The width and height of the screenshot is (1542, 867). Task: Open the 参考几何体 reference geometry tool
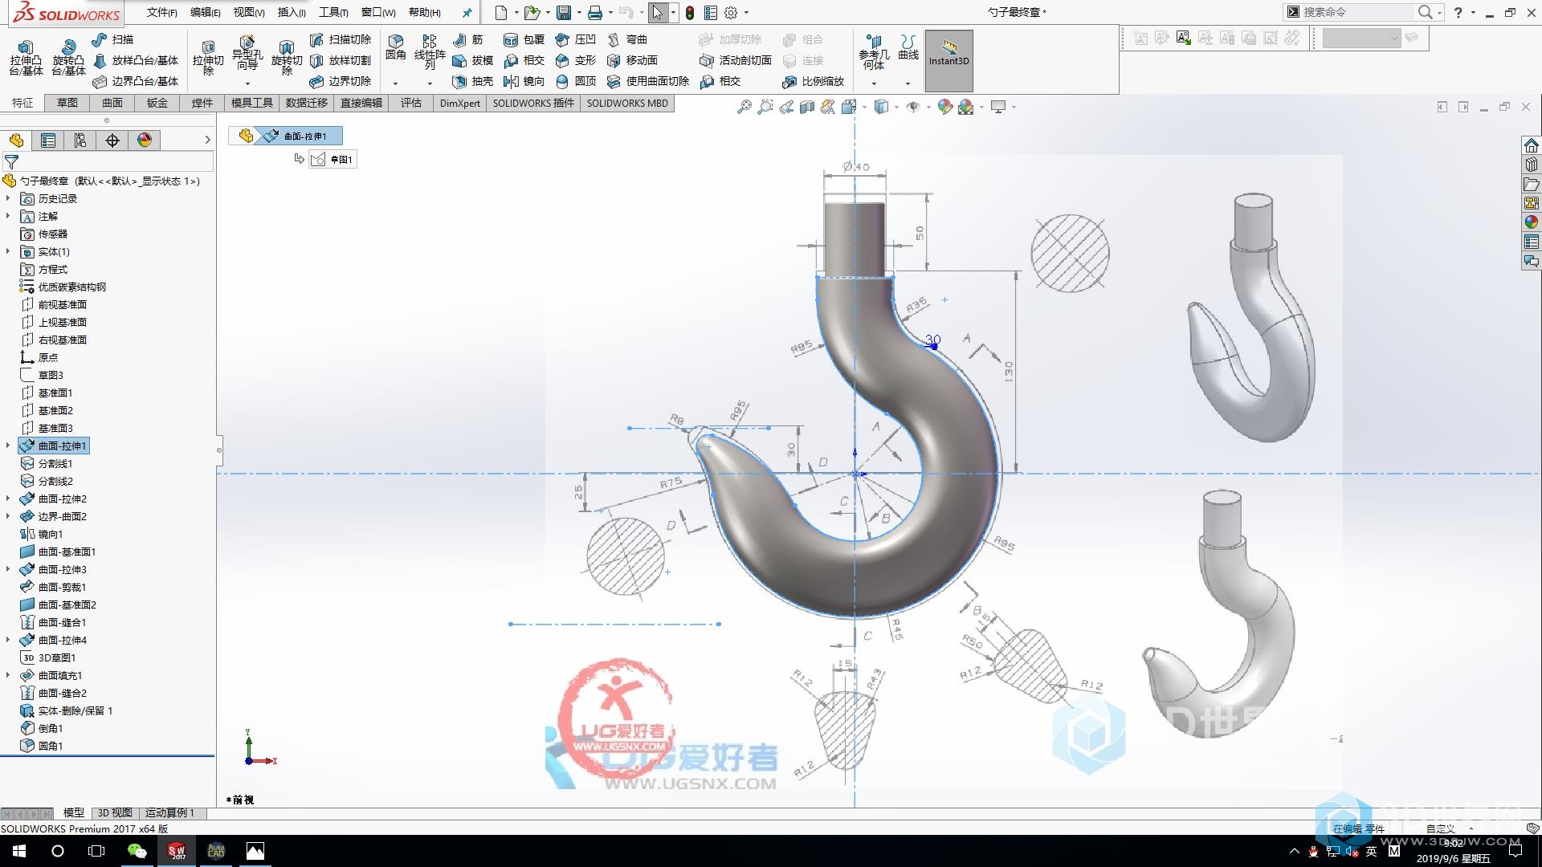pos(874,52)
